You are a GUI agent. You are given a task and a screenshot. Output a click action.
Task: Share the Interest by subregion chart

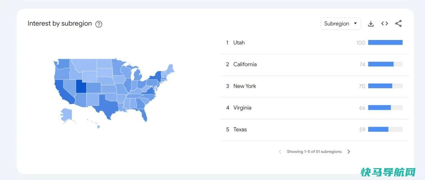(x=398, y=24)
